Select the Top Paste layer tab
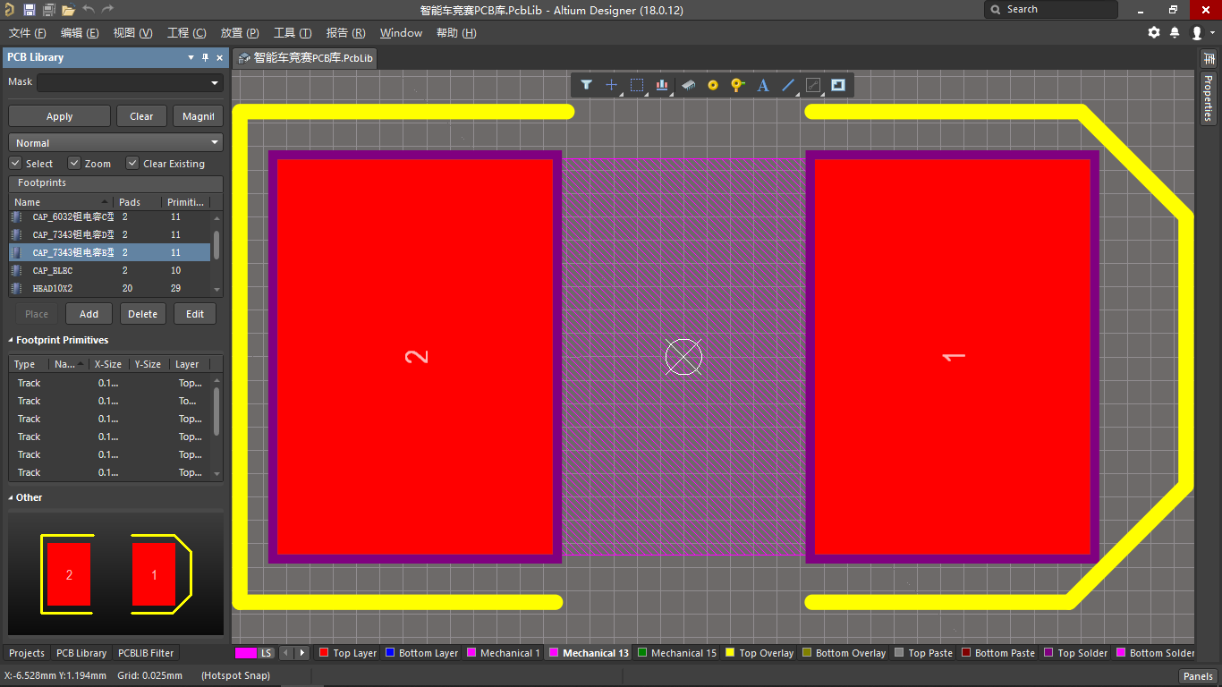Viewport: 1222px width, 687px height. [x=923, y=653]
